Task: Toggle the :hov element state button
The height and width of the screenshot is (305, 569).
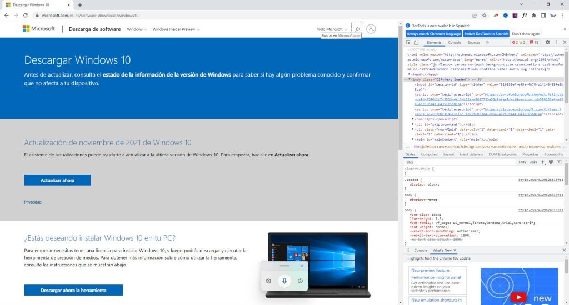Action: click(522, 162)
